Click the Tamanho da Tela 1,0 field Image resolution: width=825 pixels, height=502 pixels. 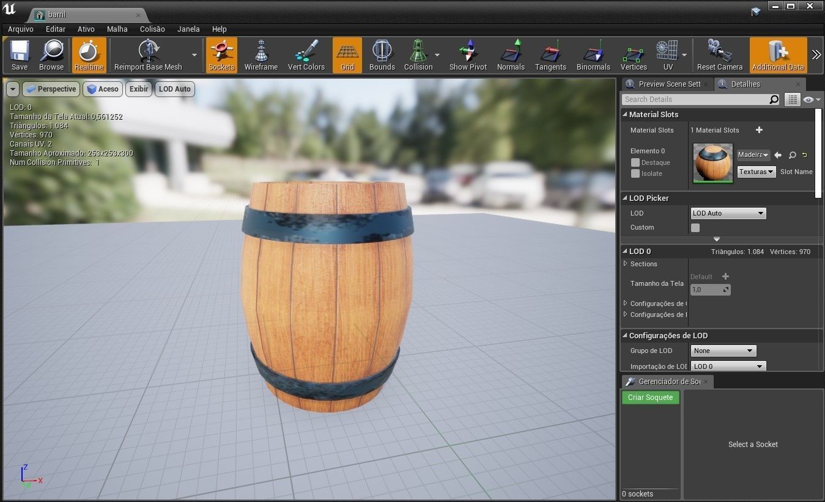[x=711, y=289]
